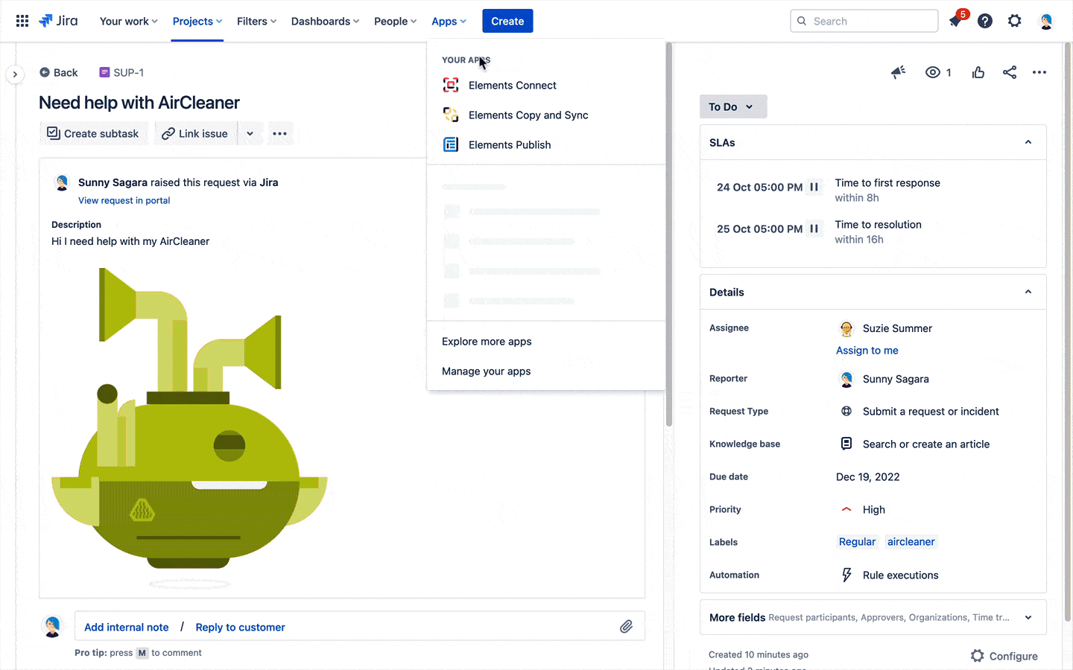Click the blue Create button

pyautogui.click(x=507, y=21)
